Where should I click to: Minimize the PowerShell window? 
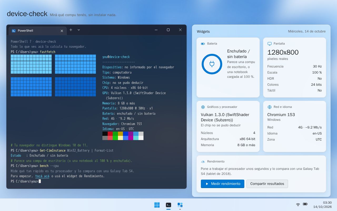pyautogui.click(x=156, y=30)
